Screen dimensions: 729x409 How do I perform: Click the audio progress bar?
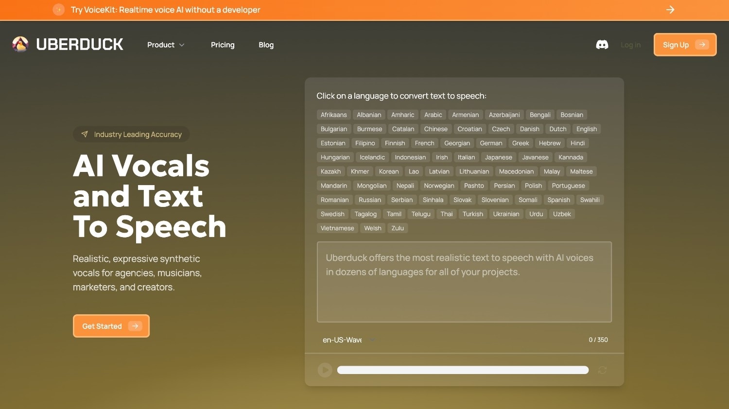(x=463, y=370)
